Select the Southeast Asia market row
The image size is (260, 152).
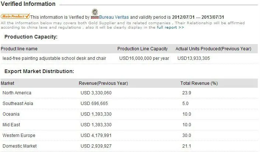pos(18,104)
